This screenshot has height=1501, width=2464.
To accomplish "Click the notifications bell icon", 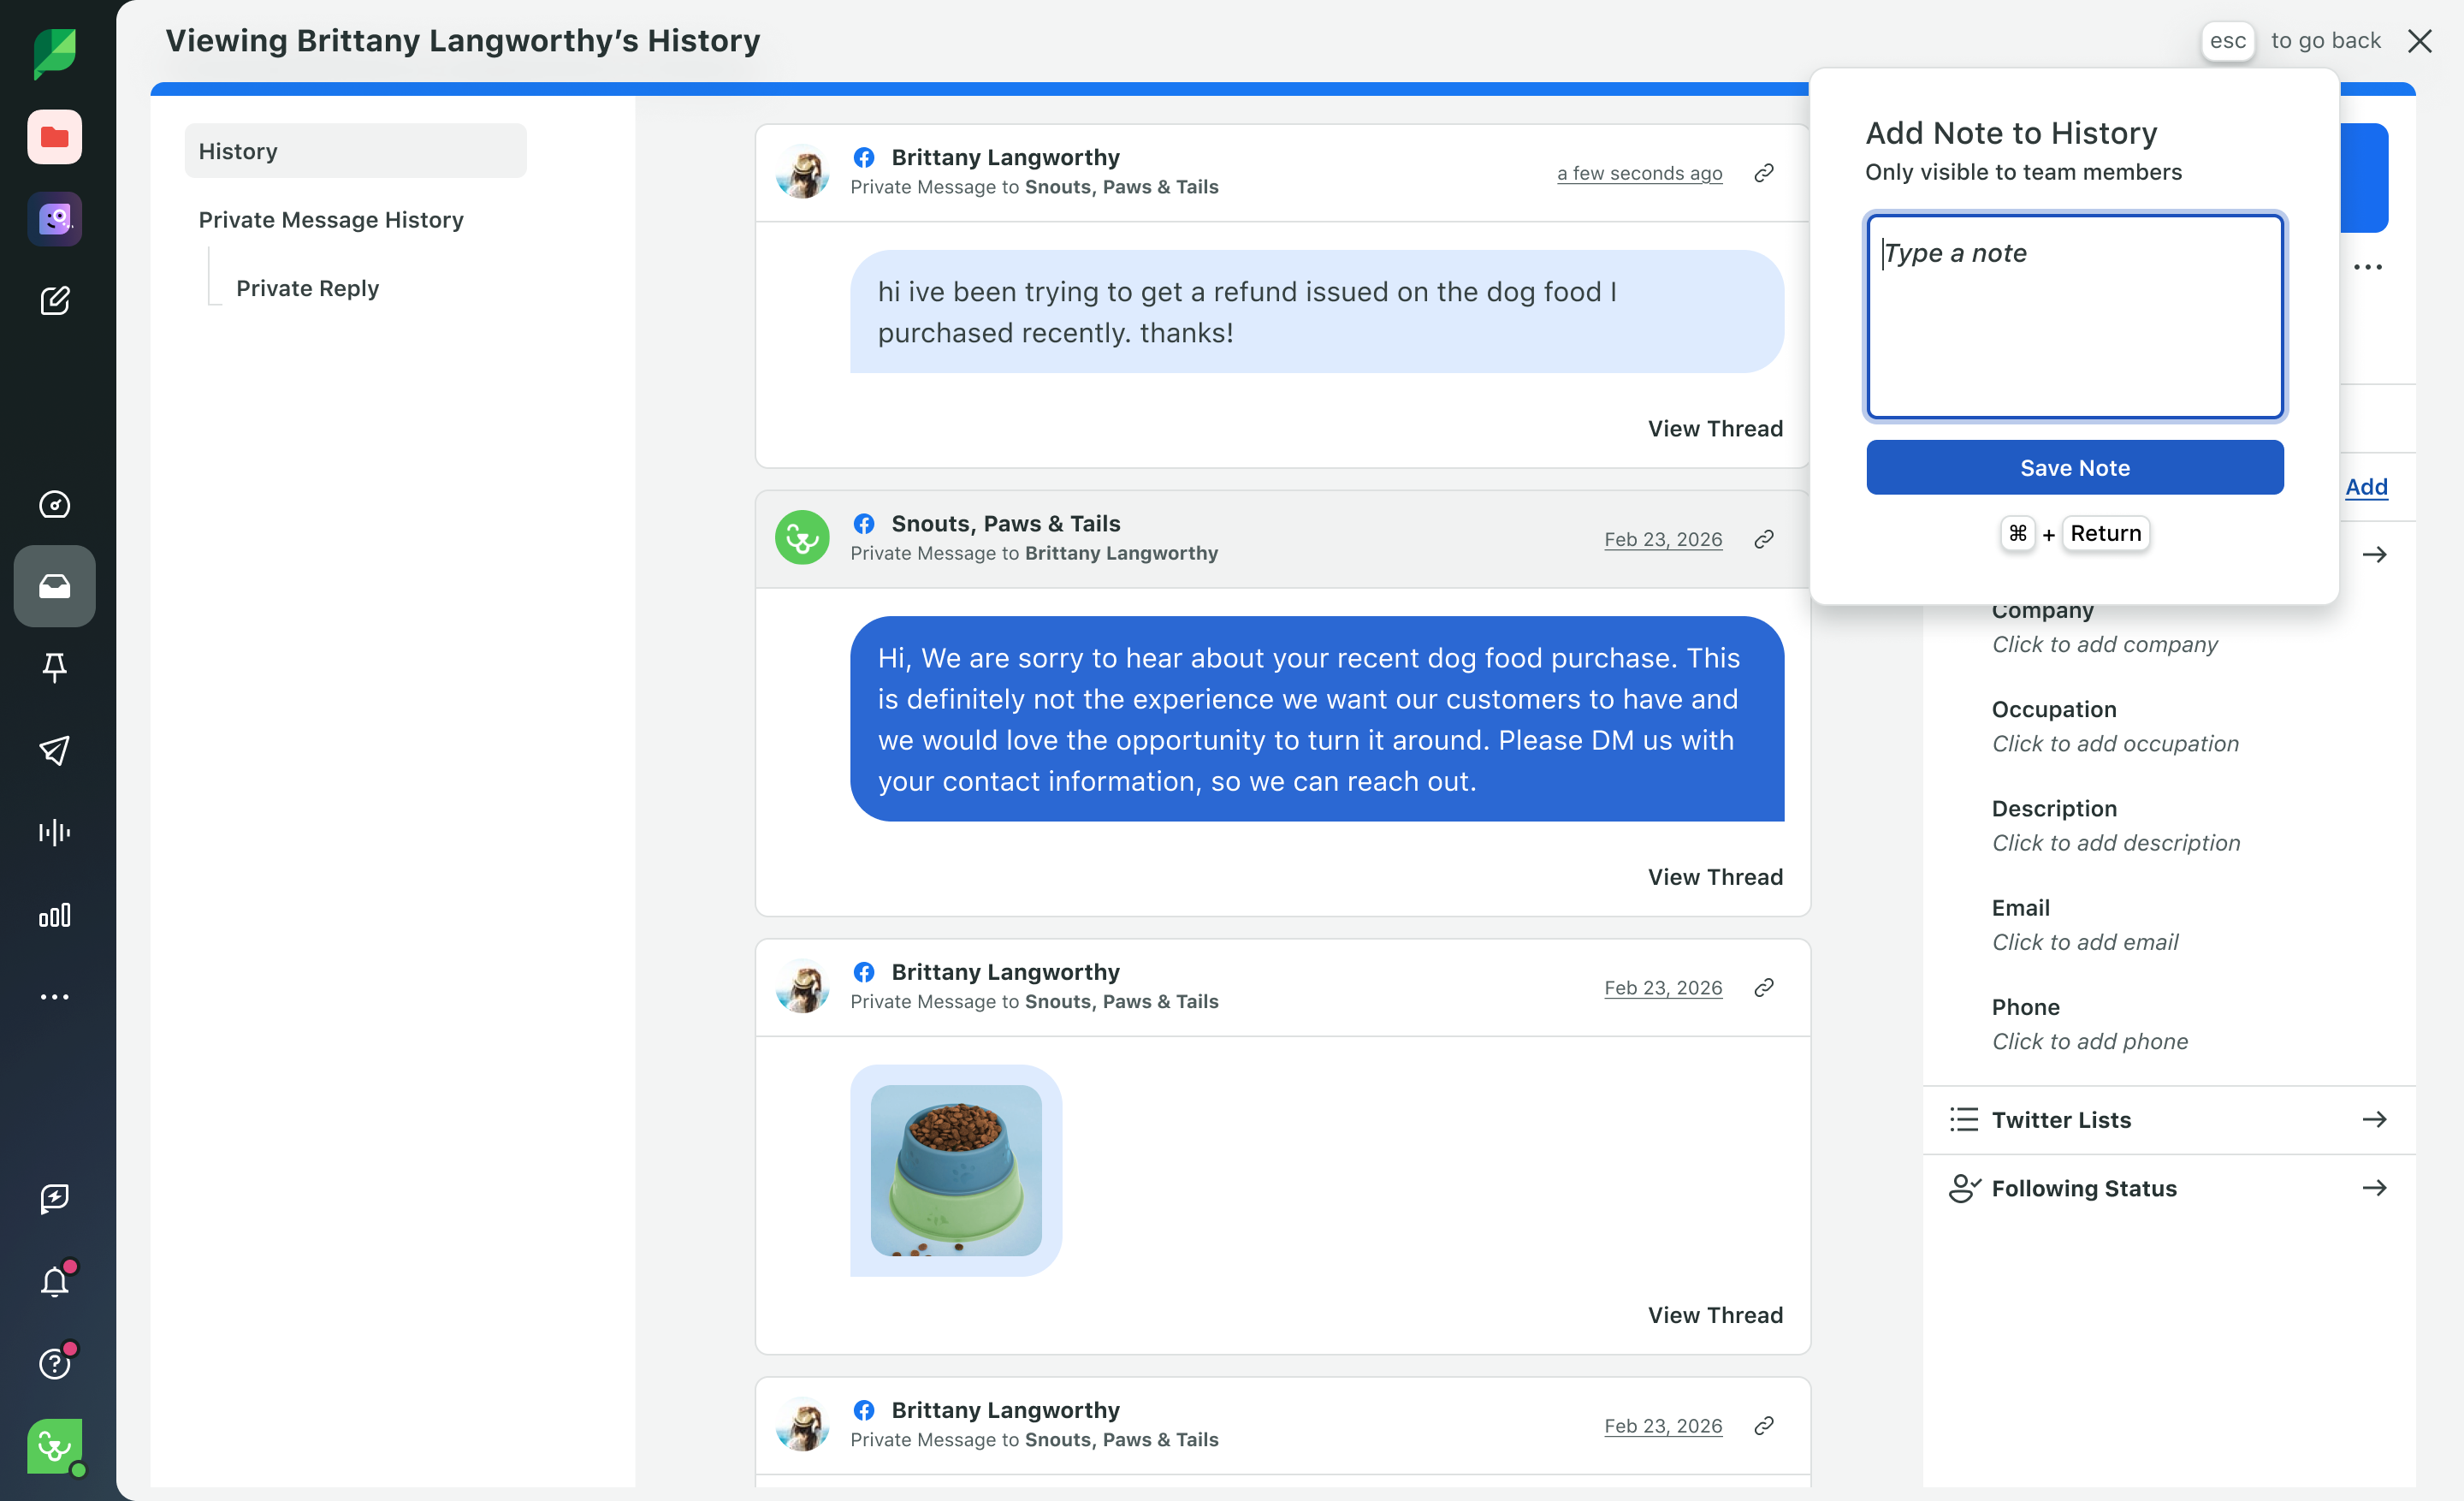I will [x=54, y=1281].
